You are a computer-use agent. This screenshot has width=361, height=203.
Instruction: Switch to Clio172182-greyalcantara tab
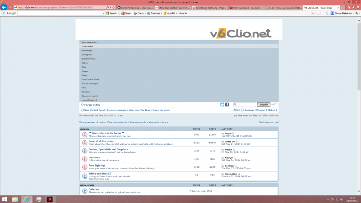pos(284,8)
